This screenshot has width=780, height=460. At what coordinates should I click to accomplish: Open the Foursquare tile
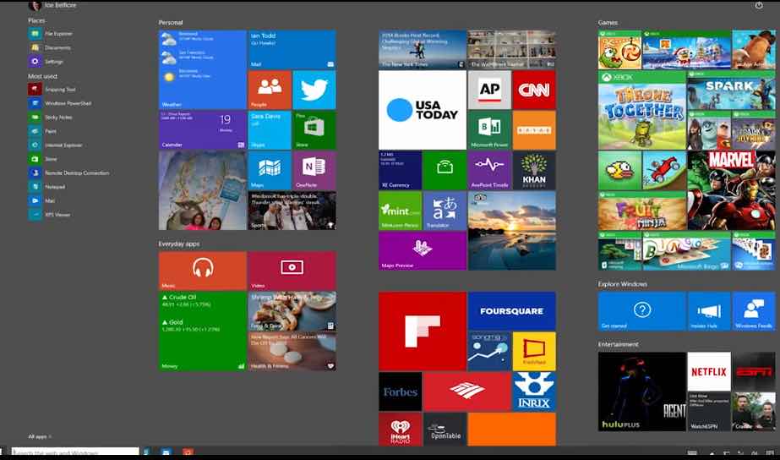(512, 311)
